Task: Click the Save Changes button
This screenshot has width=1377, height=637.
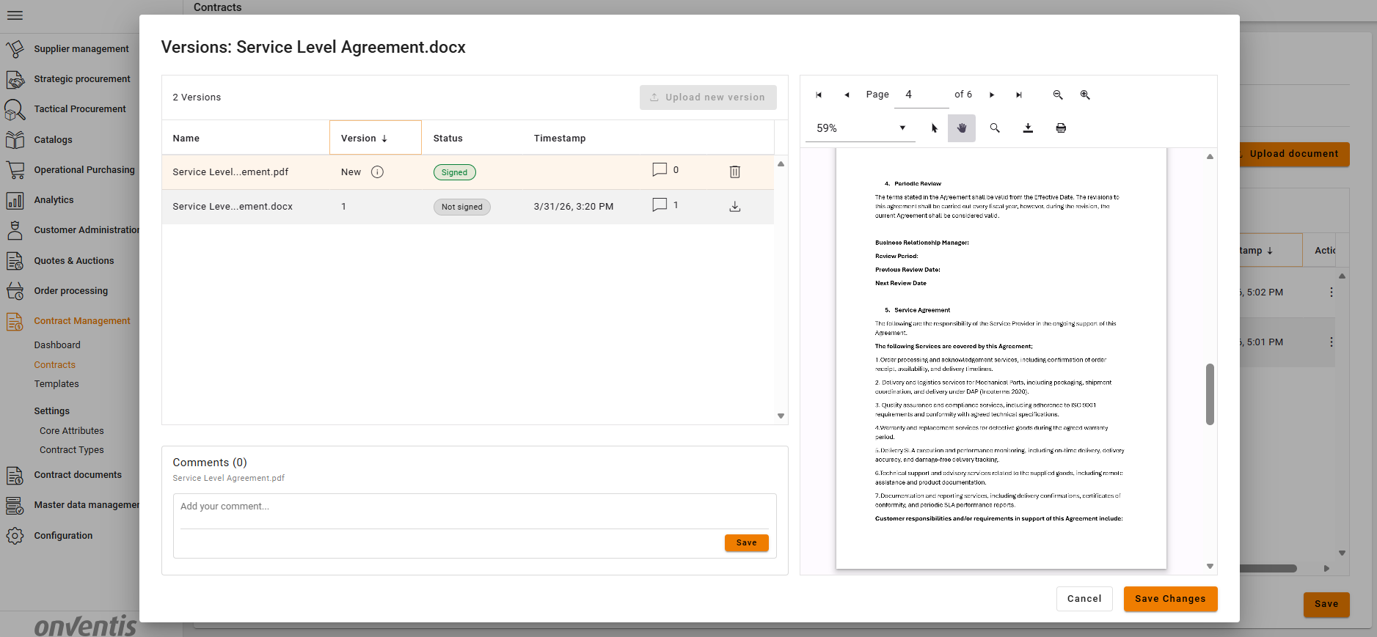Action: tap(1170, 599)
